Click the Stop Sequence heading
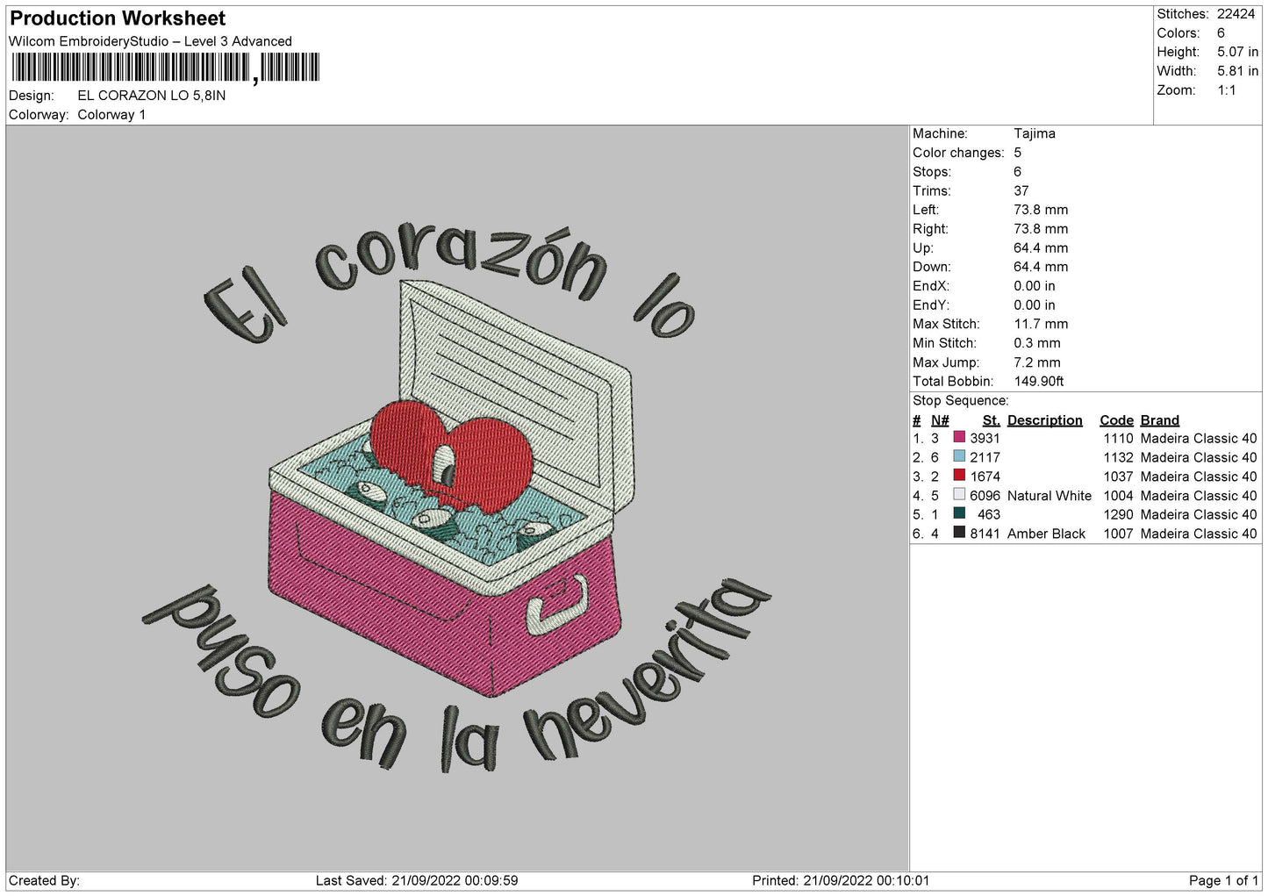The height and width of the screenshot is (896, 1268). click(961, 401)
